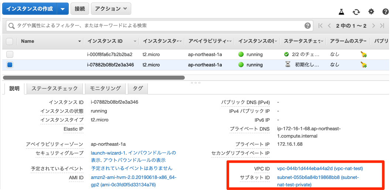Click the green check status icon
The image size is (391, 190).
[x=286, y=54]
